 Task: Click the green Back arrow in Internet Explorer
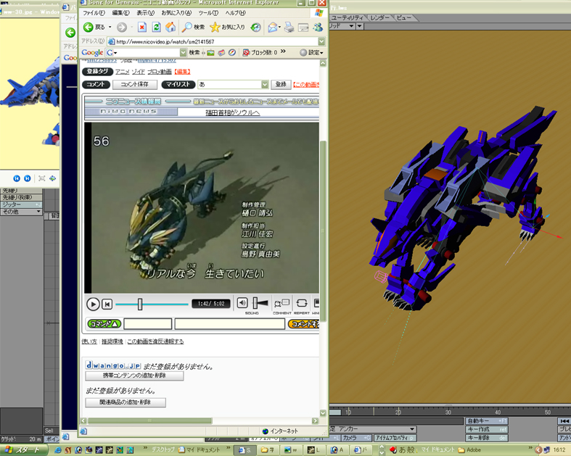coord(88,27)
